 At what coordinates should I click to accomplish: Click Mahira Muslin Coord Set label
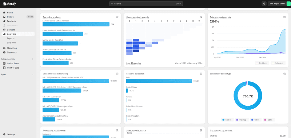click(x=53, y=40)
